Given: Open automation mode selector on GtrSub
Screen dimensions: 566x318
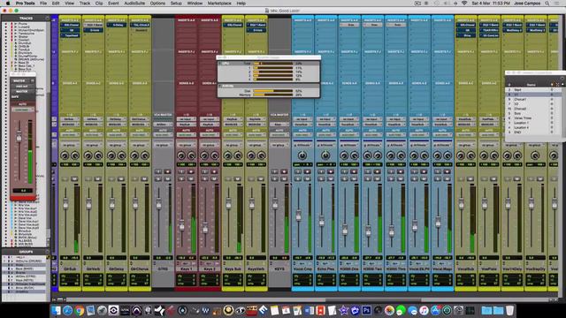Looking at the screenshot, I should click(70, 135).
